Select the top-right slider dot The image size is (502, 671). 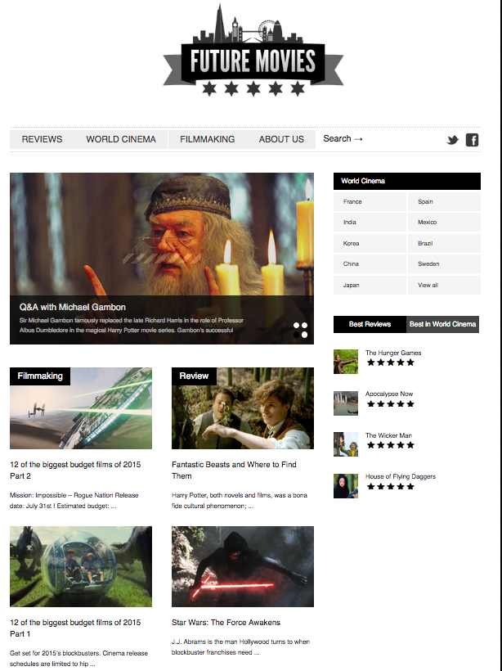pos(304,325)
